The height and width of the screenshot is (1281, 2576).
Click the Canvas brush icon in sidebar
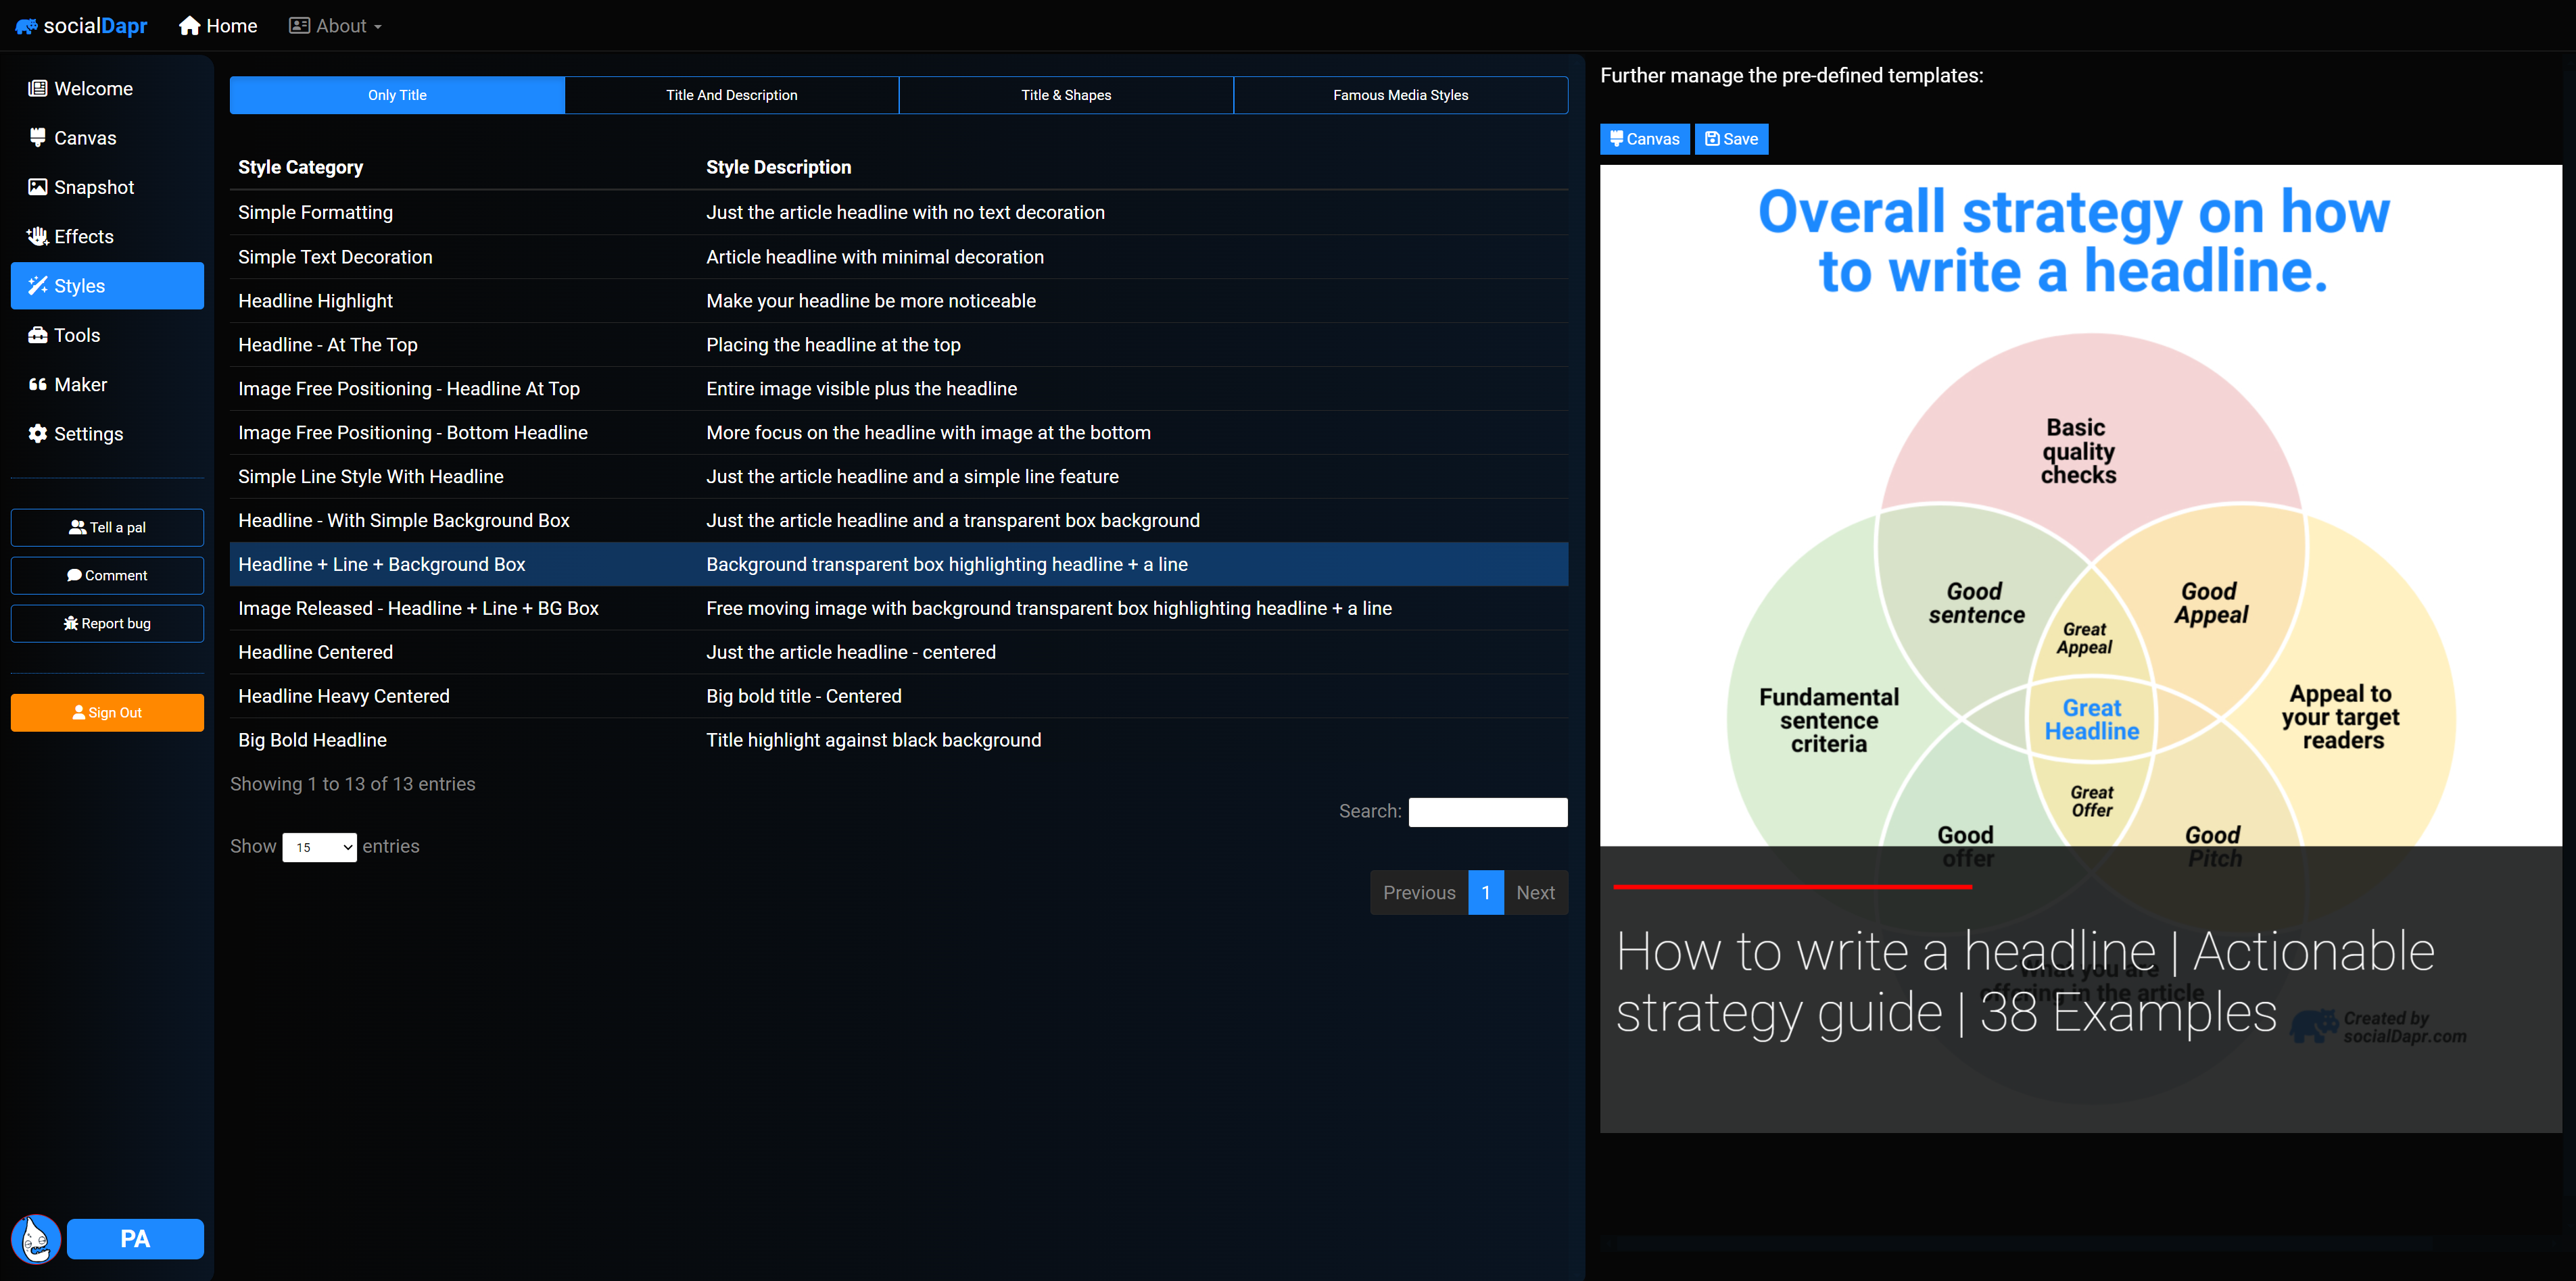pos(38,138)
